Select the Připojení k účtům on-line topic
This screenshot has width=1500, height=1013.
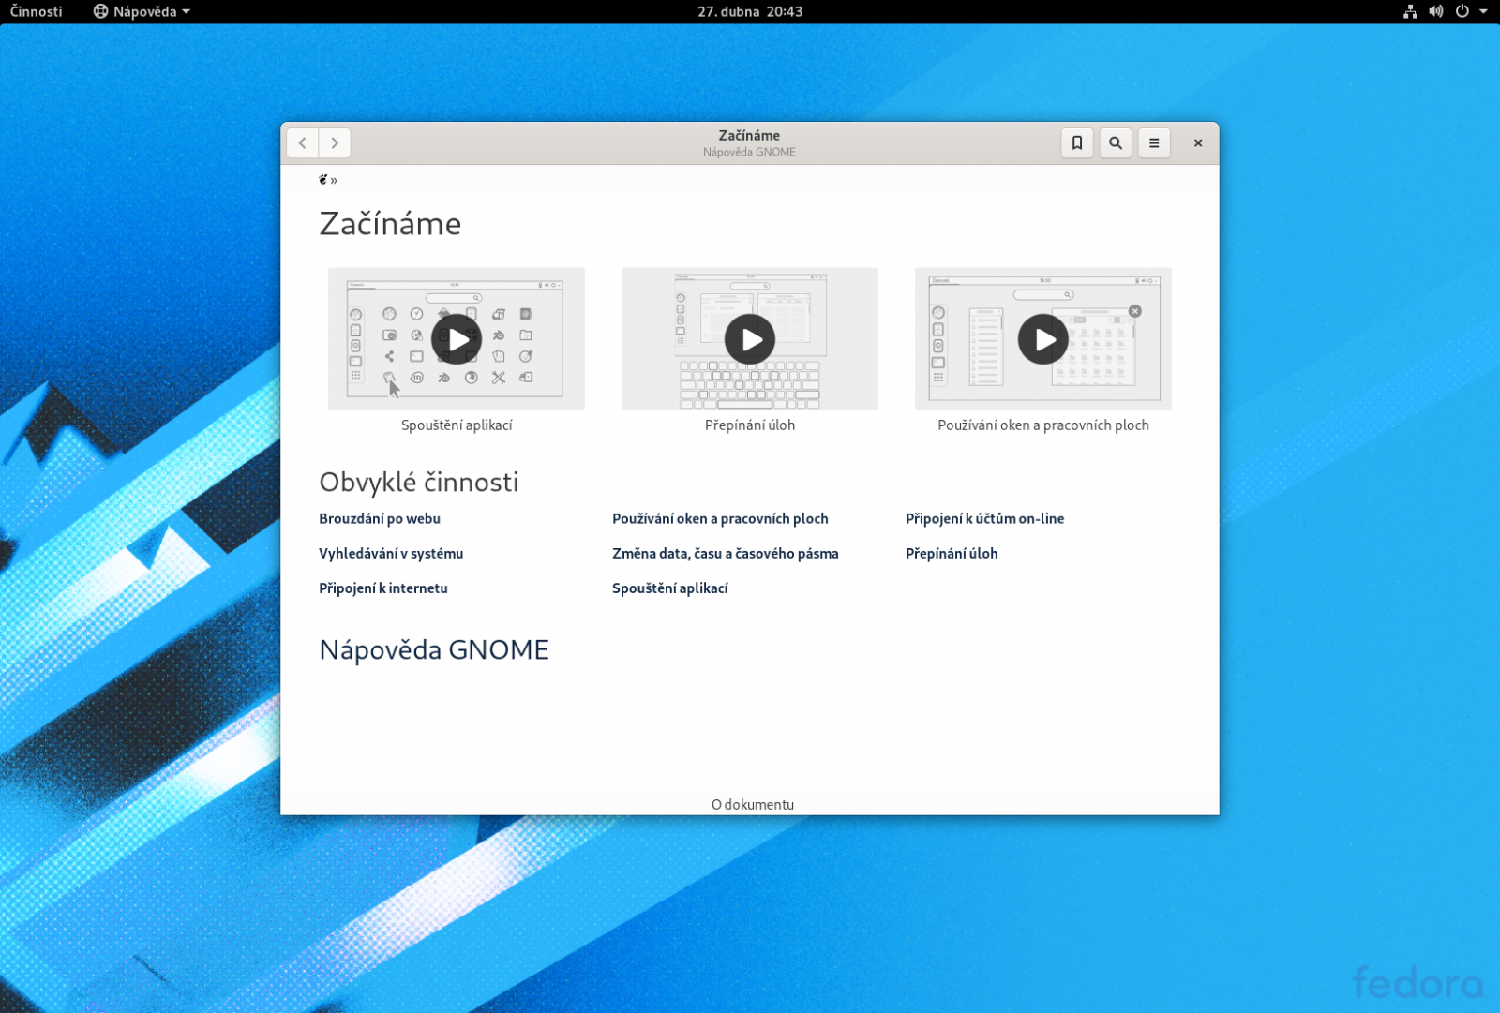coord(984,518)
